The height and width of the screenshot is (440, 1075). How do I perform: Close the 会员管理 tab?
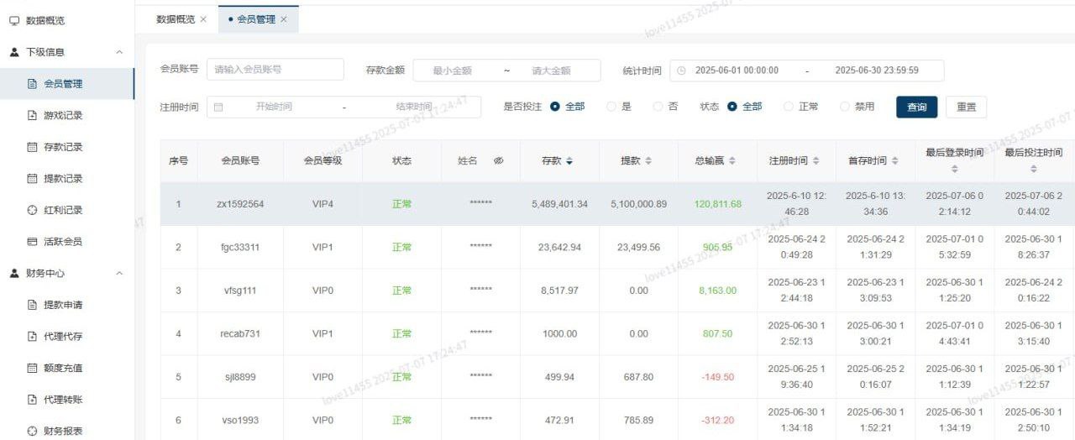pyautogui.click(x=284, y=19)
